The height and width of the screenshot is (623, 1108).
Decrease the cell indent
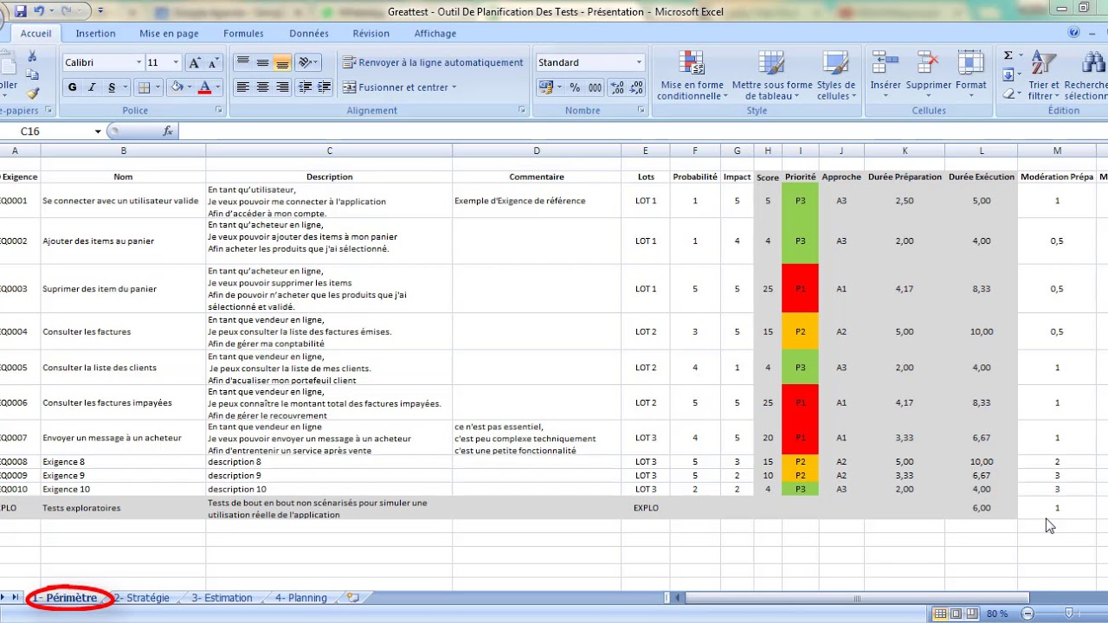click(305, 87)
